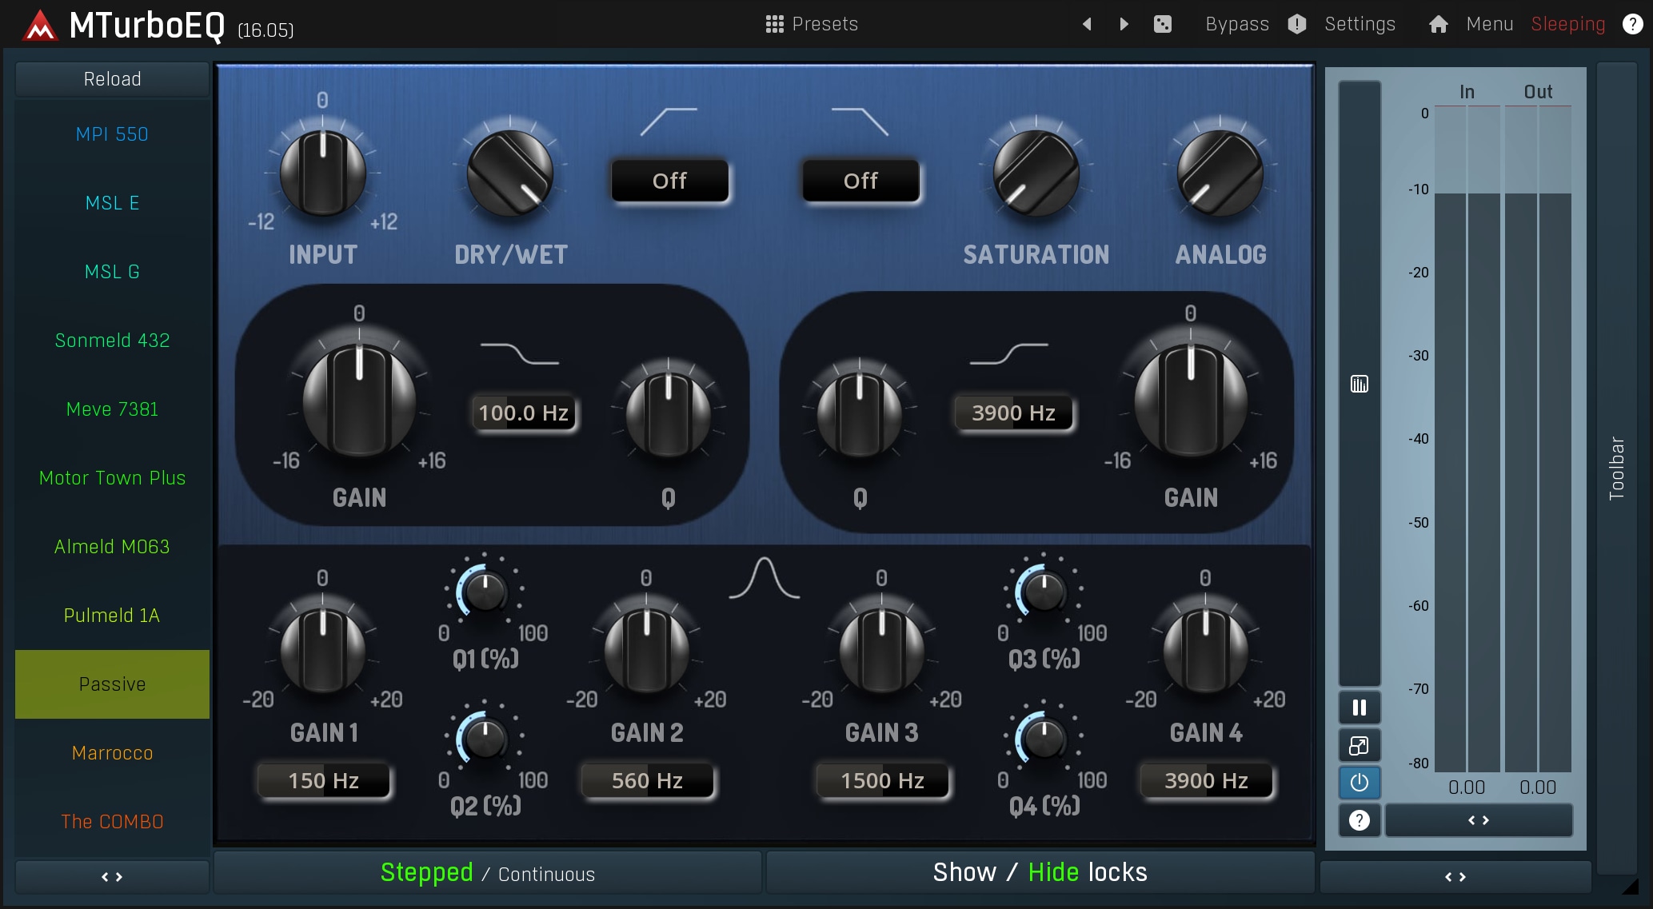Click the MeldaProduction logo icon
The image size is (1653, 909).
pyautogui.click(x=39, y=25)
